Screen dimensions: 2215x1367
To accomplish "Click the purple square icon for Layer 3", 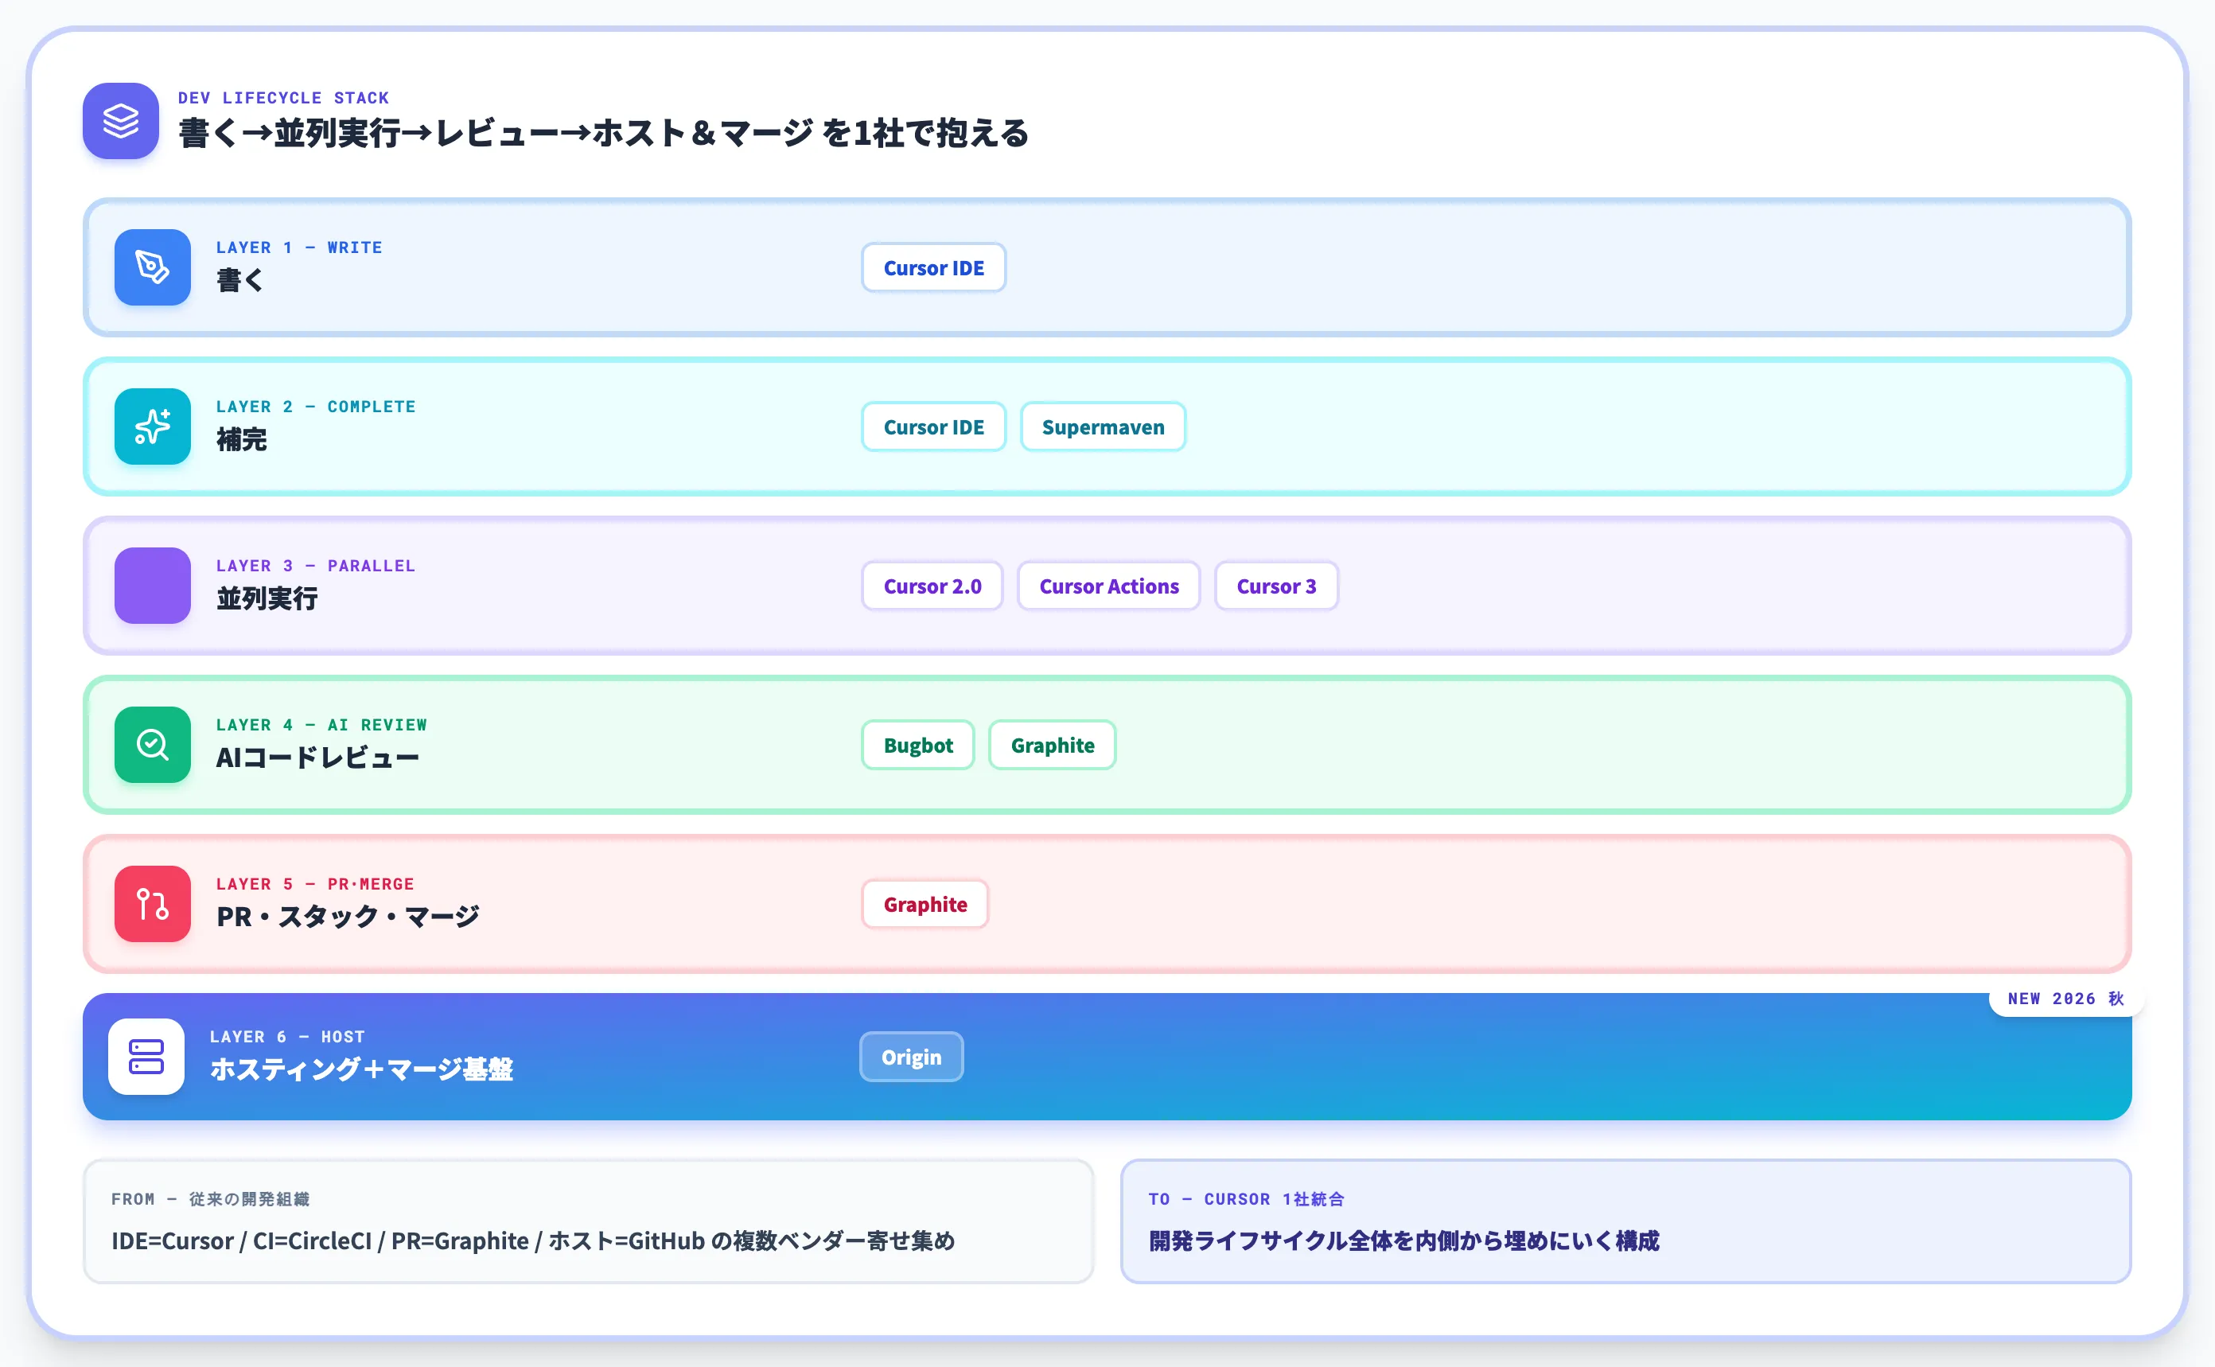I will point(152,586).
